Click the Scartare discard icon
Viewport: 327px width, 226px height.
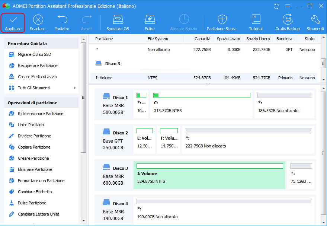pyautogui.click(x=38, y=20)
